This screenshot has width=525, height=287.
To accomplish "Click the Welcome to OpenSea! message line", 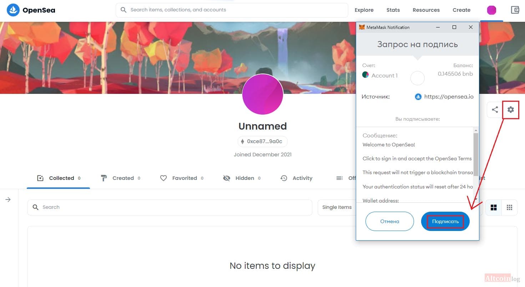I will pyautogui.click(x=389, y=145).
